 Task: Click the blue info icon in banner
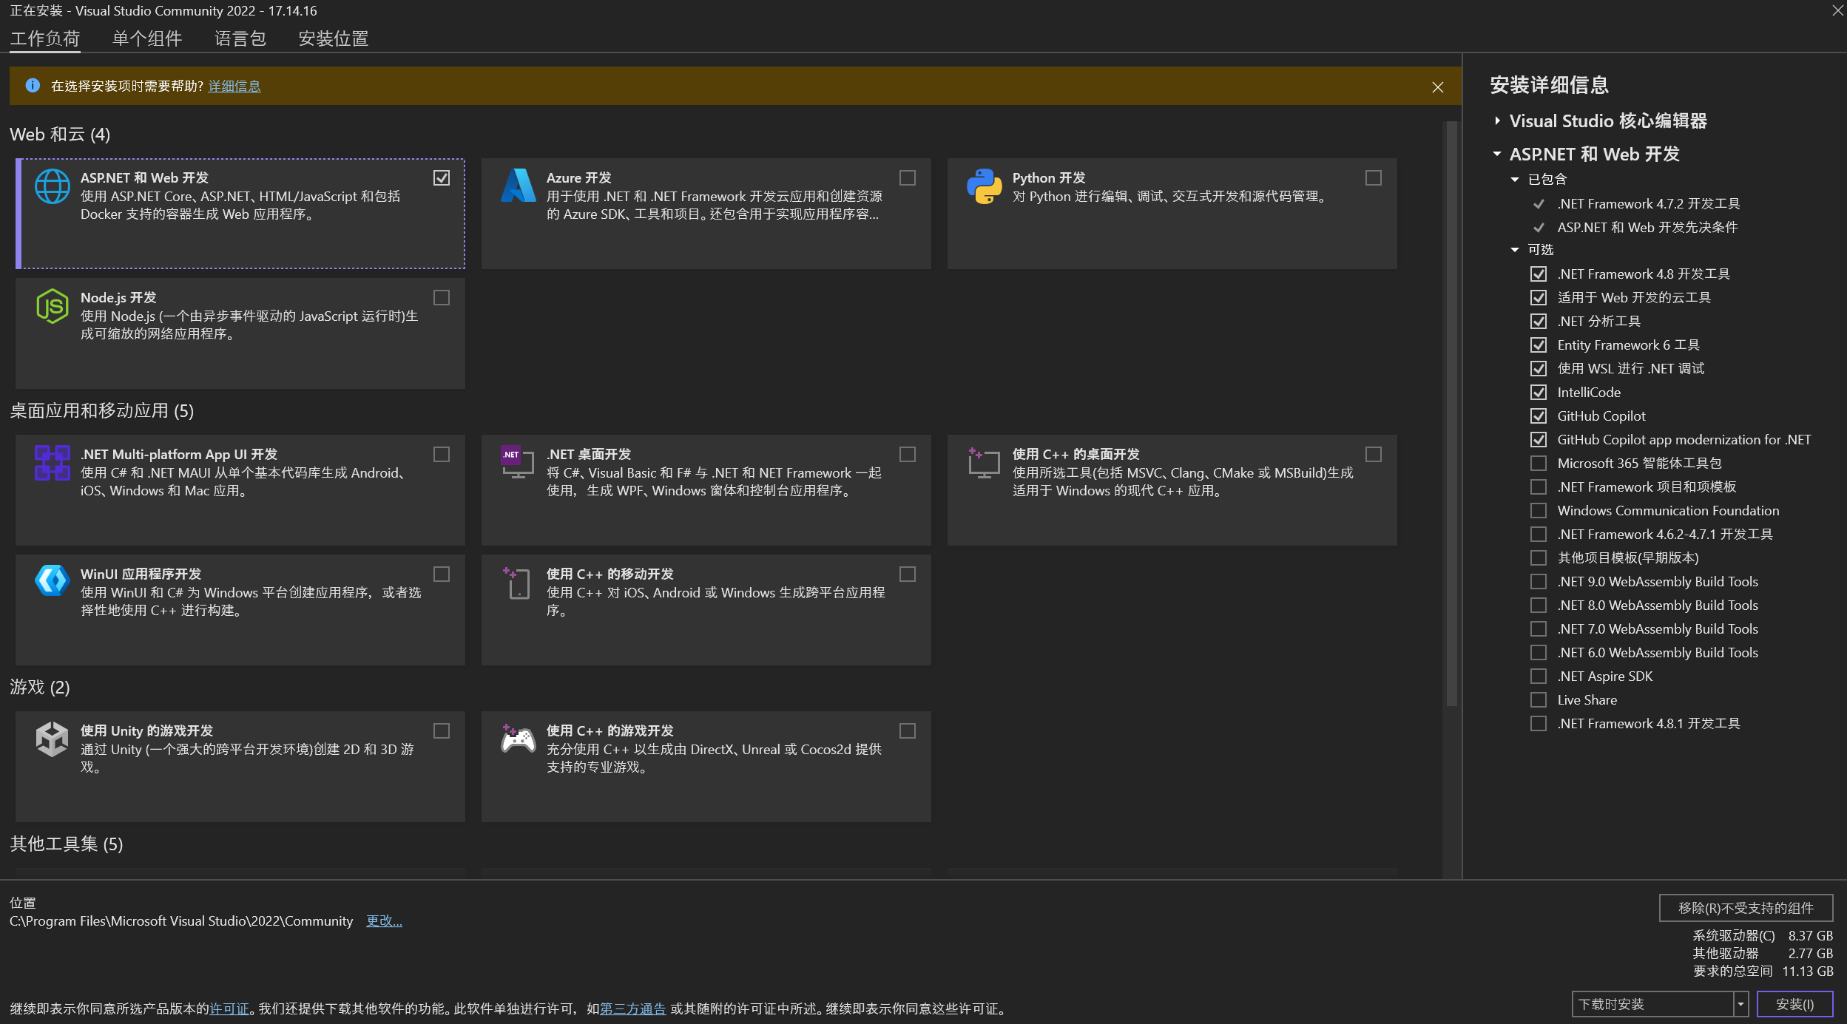click(33, 86)
